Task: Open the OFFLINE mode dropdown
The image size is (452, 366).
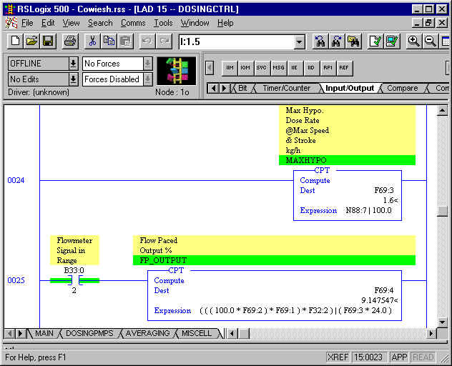Action: click(73, 64)
